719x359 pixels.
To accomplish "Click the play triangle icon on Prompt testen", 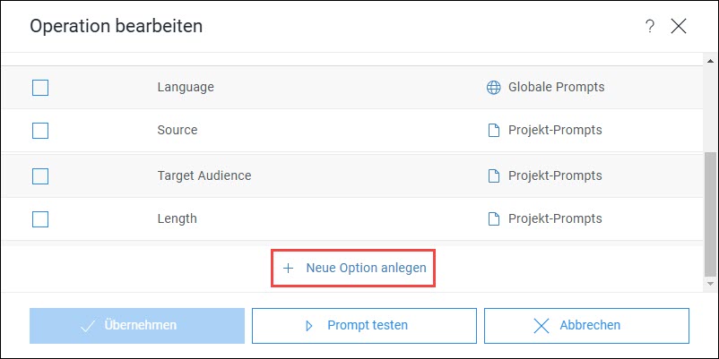I will [x=309, y=326].
